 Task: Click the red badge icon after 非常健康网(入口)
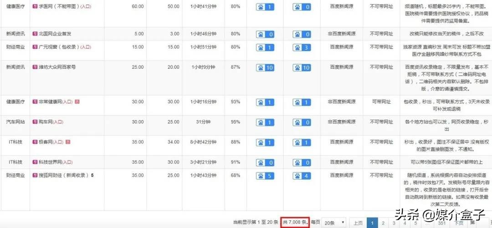77,102
